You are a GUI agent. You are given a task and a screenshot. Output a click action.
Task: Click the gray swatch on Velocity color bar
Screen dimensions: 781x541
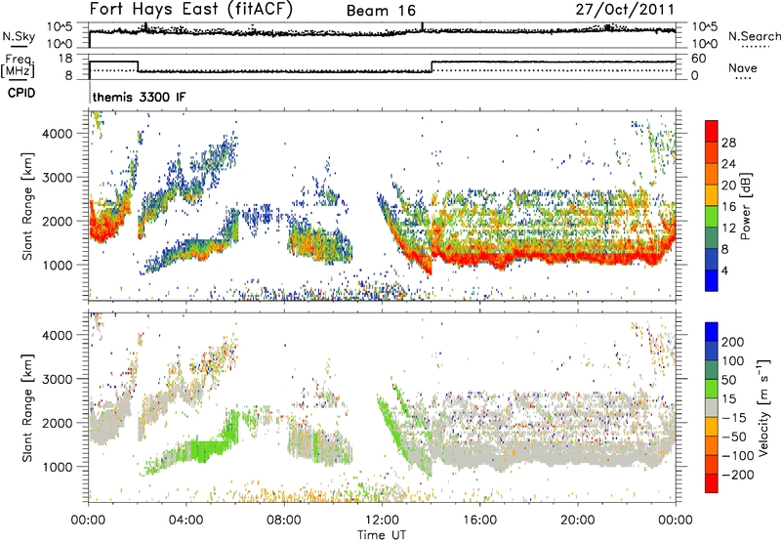712,407
